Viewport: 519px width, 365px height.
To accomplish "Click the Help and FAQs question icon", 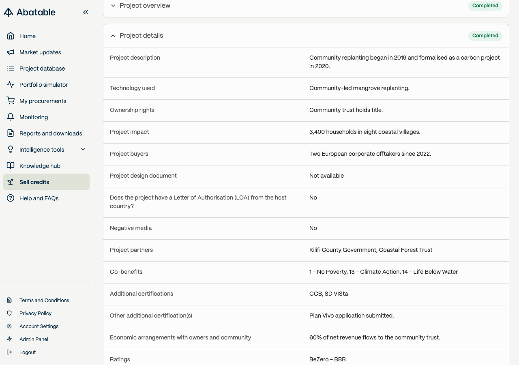I will pos(11,198).
